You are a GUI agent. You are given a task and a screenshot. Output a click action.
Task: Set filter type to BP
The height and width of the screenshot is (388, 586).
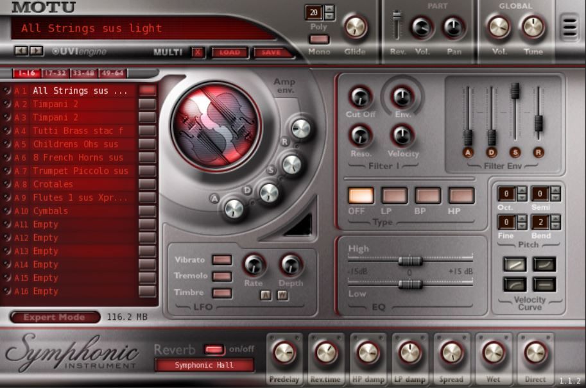(428, 196)
